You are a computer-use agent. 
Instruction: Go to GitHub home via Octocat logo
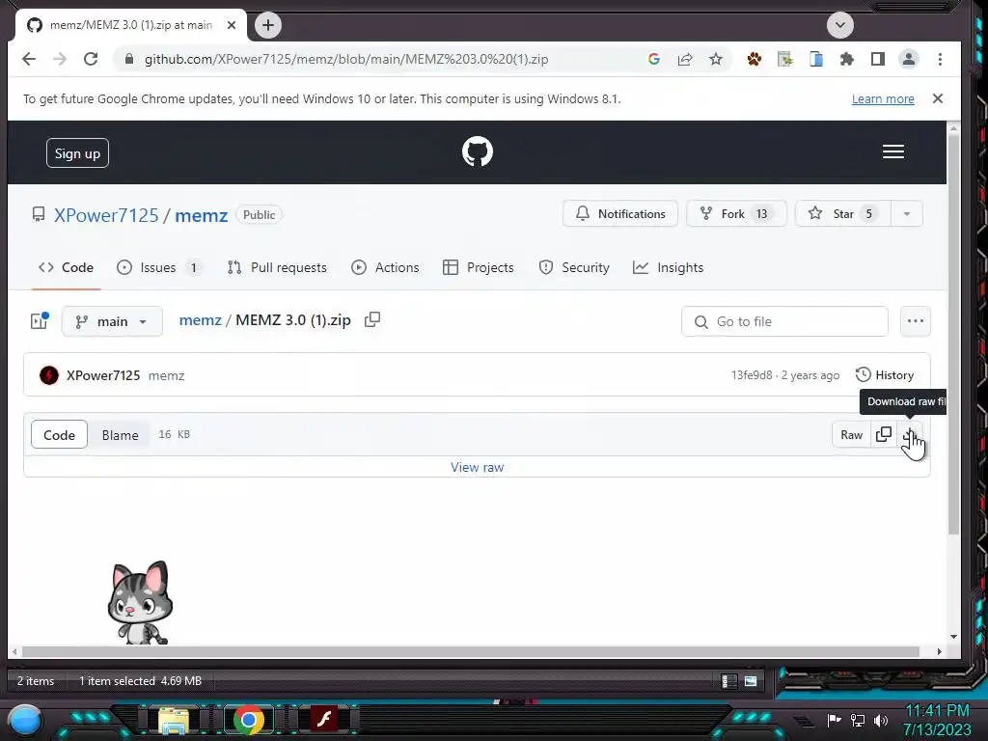pyautogui.click(x=477, y=151)
